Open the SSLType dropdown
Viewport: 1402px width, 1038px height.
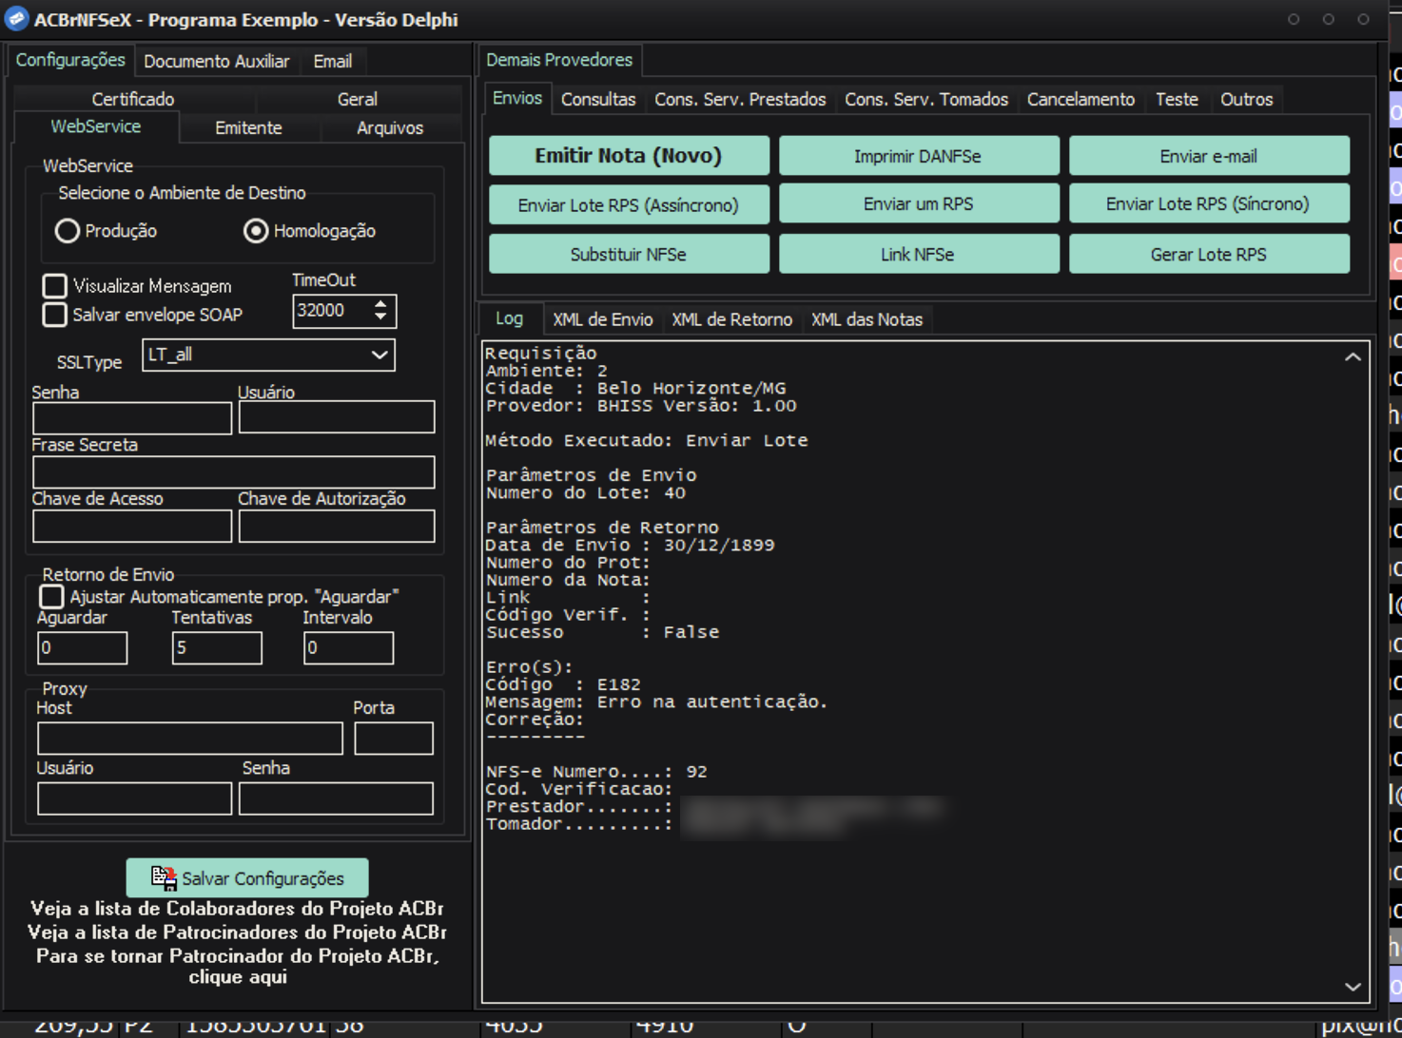pos(380,356)
